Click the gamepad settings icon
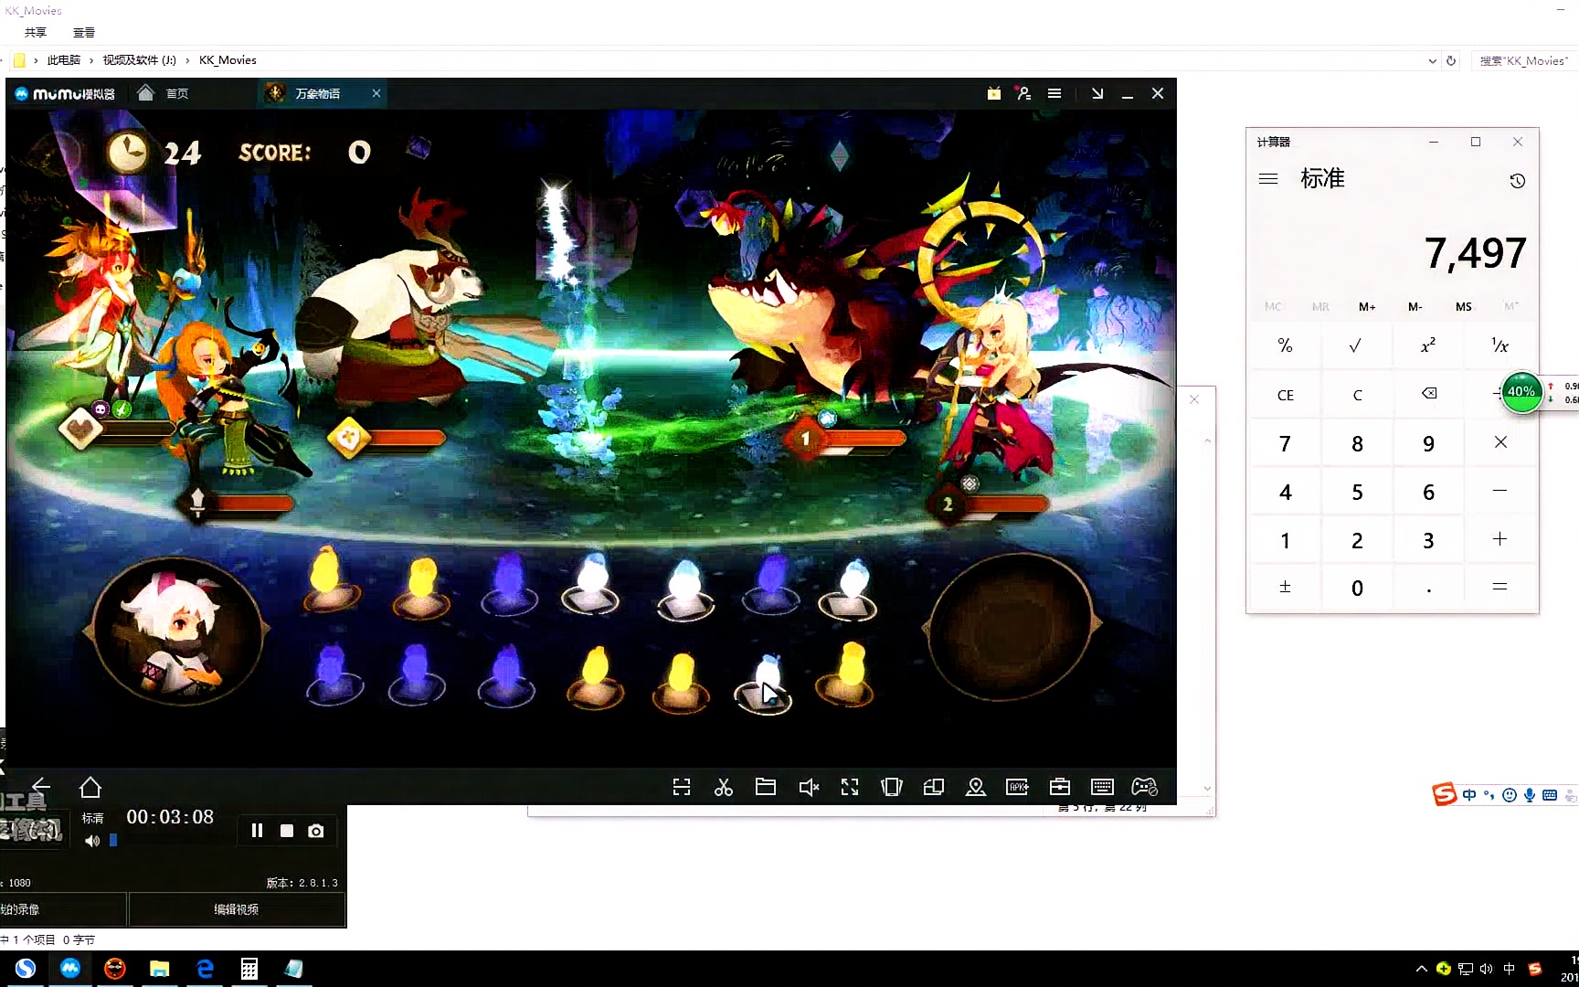The height and width of the screenshot is (987, 1579). click(x=1145, y=787)
